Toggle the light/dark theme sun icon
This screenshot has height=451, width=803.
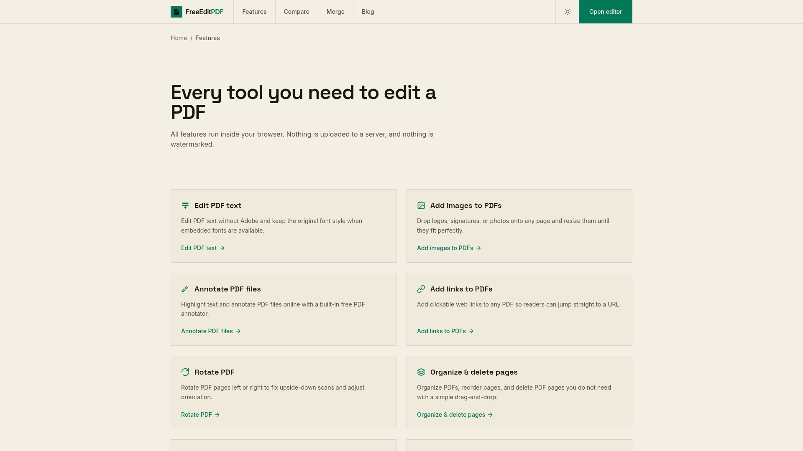tap(568, 12)
